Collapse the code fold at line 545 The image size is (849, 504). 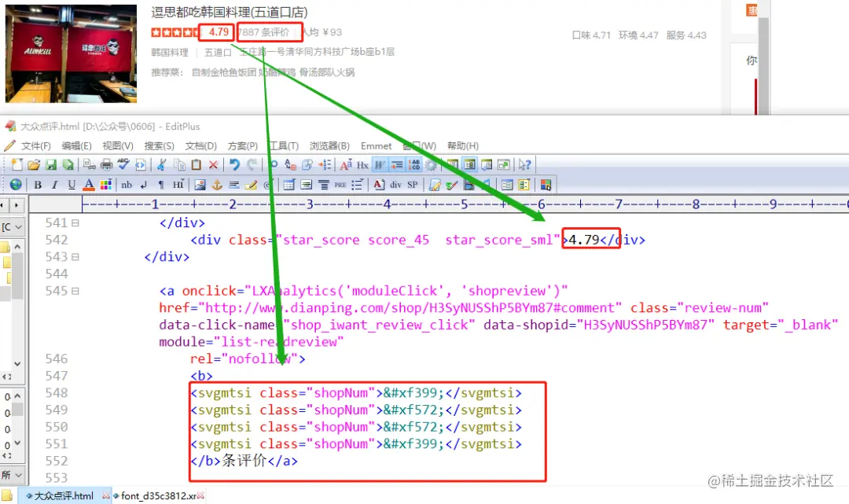pos(75,291)
